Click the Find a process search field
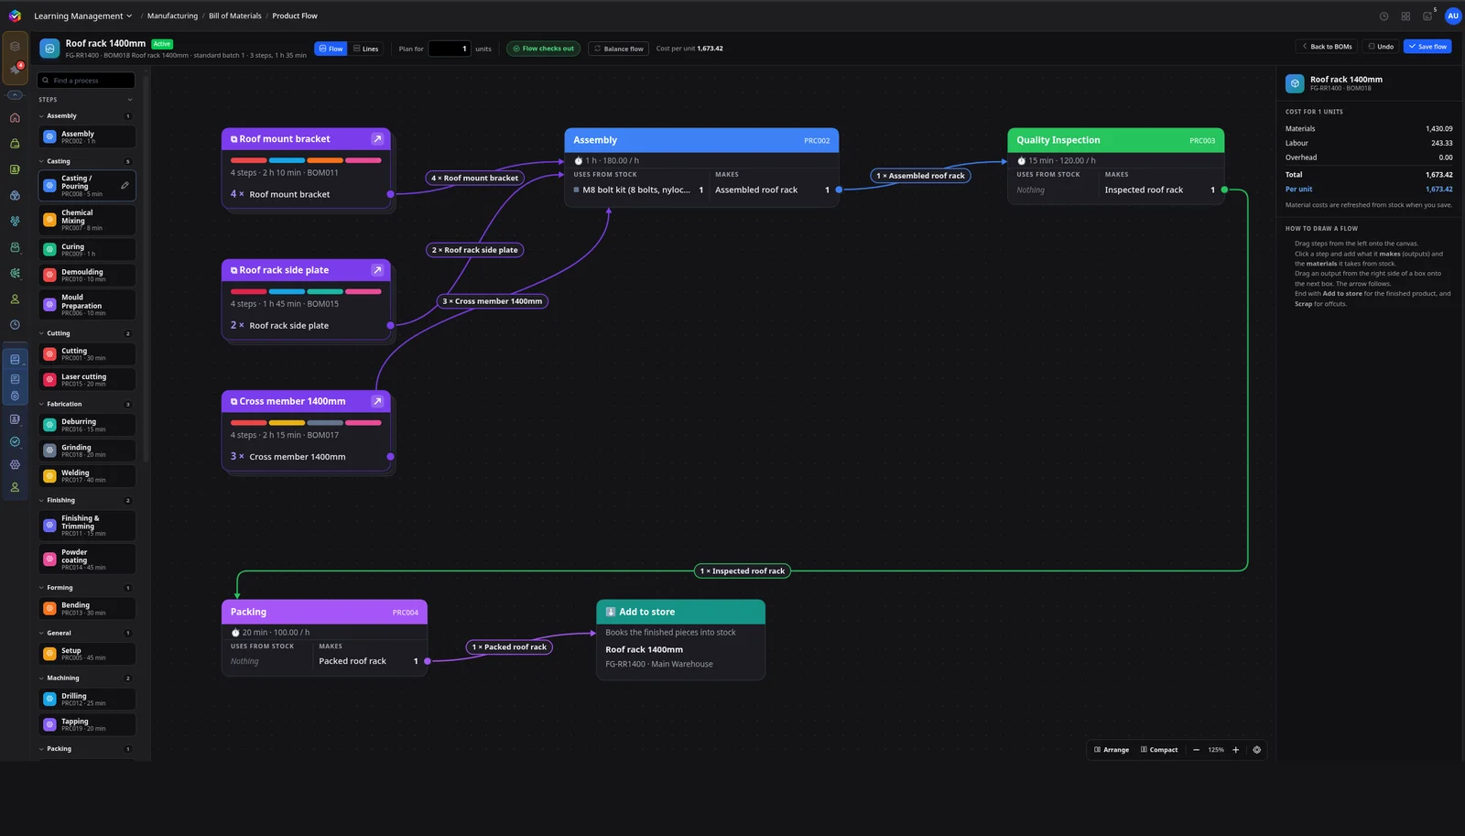This screenshot has width=1465, height=836. (86, 81)
